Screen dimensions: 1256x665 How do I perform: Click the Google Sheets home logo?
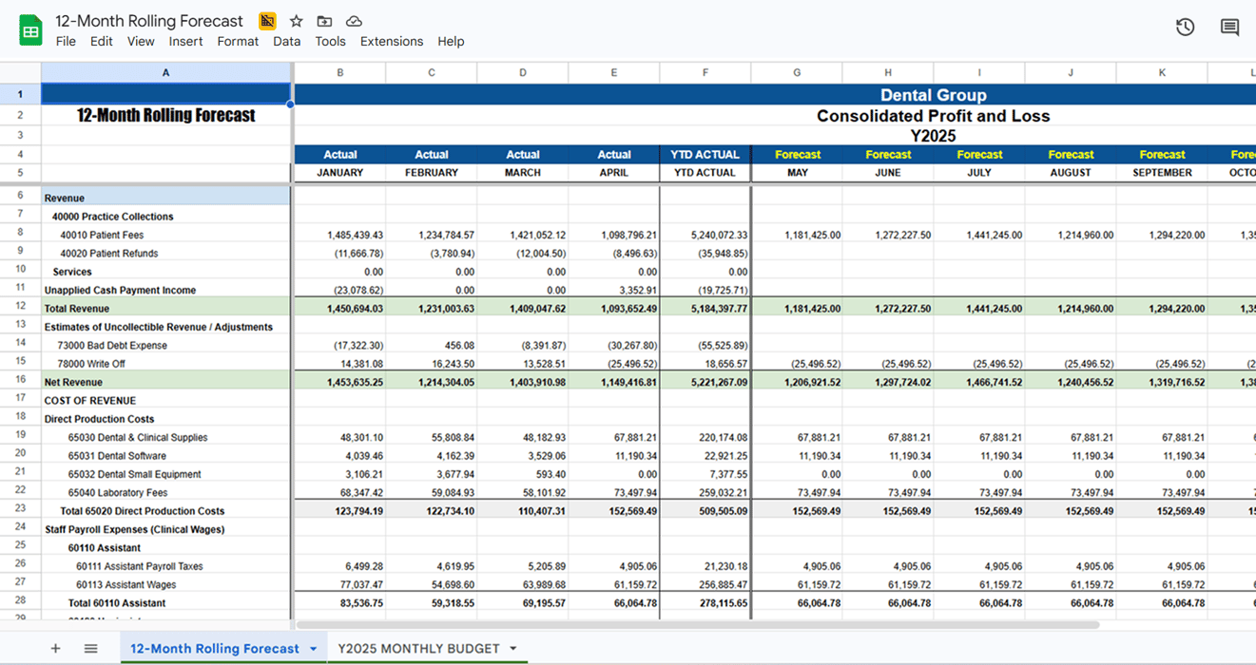(31, 30)
